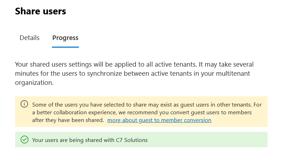
Task: Click the Share users heading
Action: (40, 11)
